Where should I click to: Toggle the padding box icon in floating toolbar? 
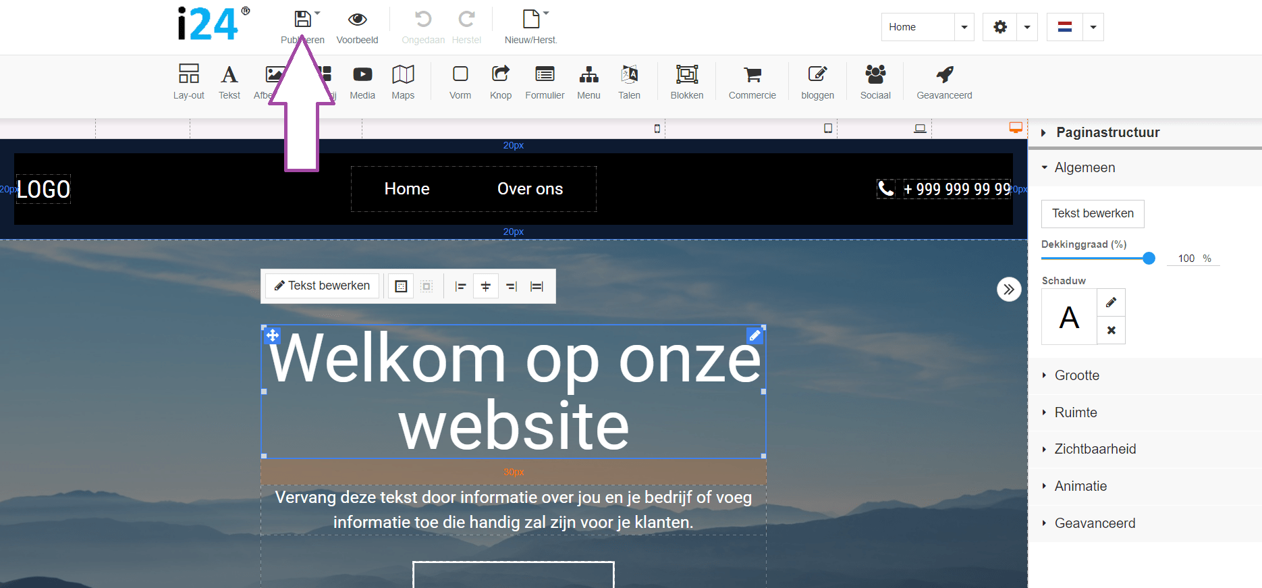(401, 286)
